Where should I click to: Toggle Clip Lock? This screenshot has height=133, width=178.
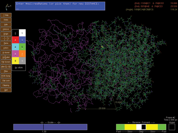[x=6, y=80]
